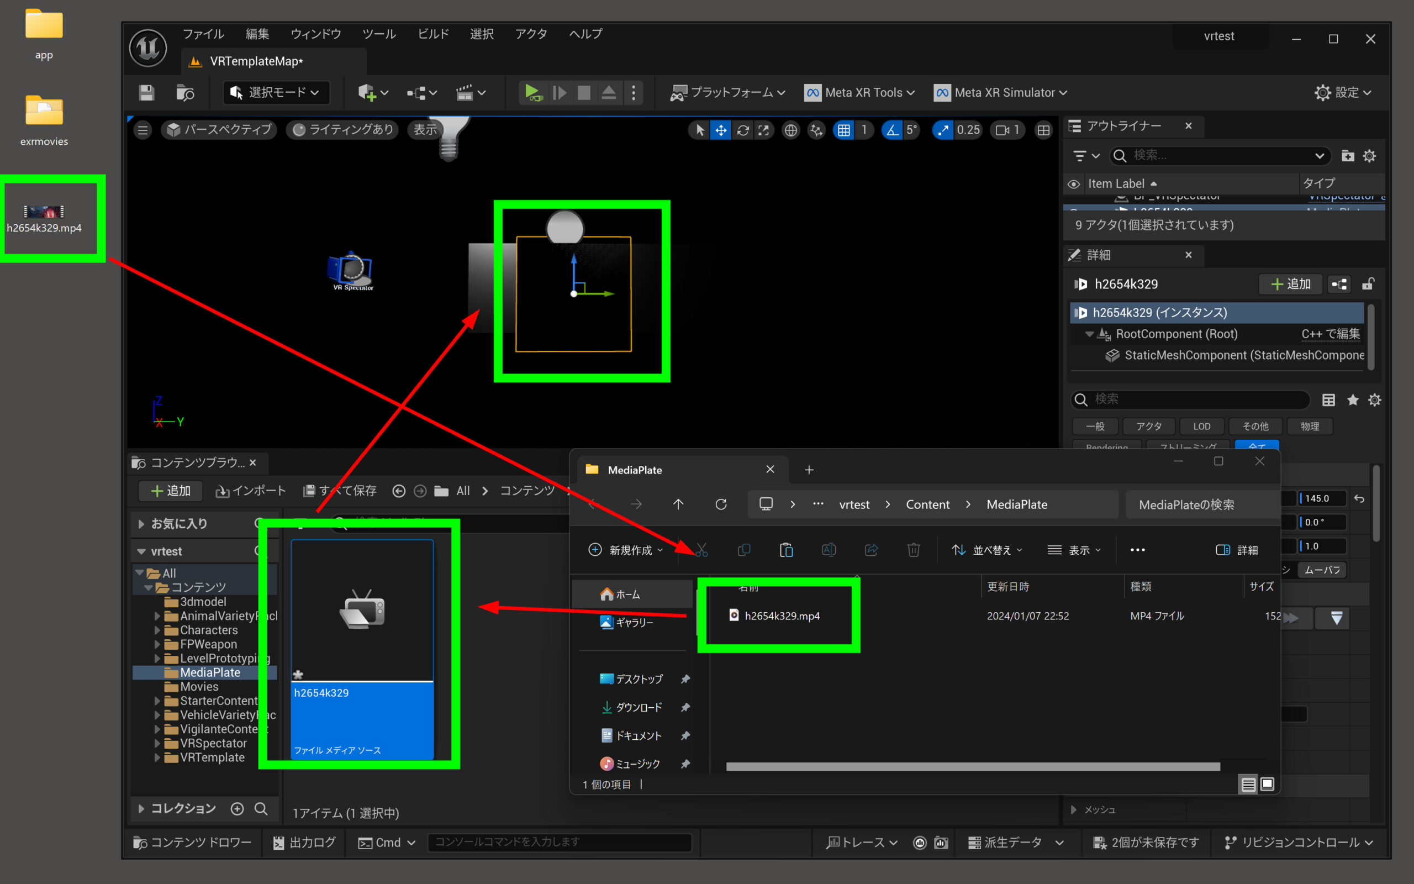Click the world coordinate globe icon
This screenshot has height=884, width=1414.
coord(790,130)
